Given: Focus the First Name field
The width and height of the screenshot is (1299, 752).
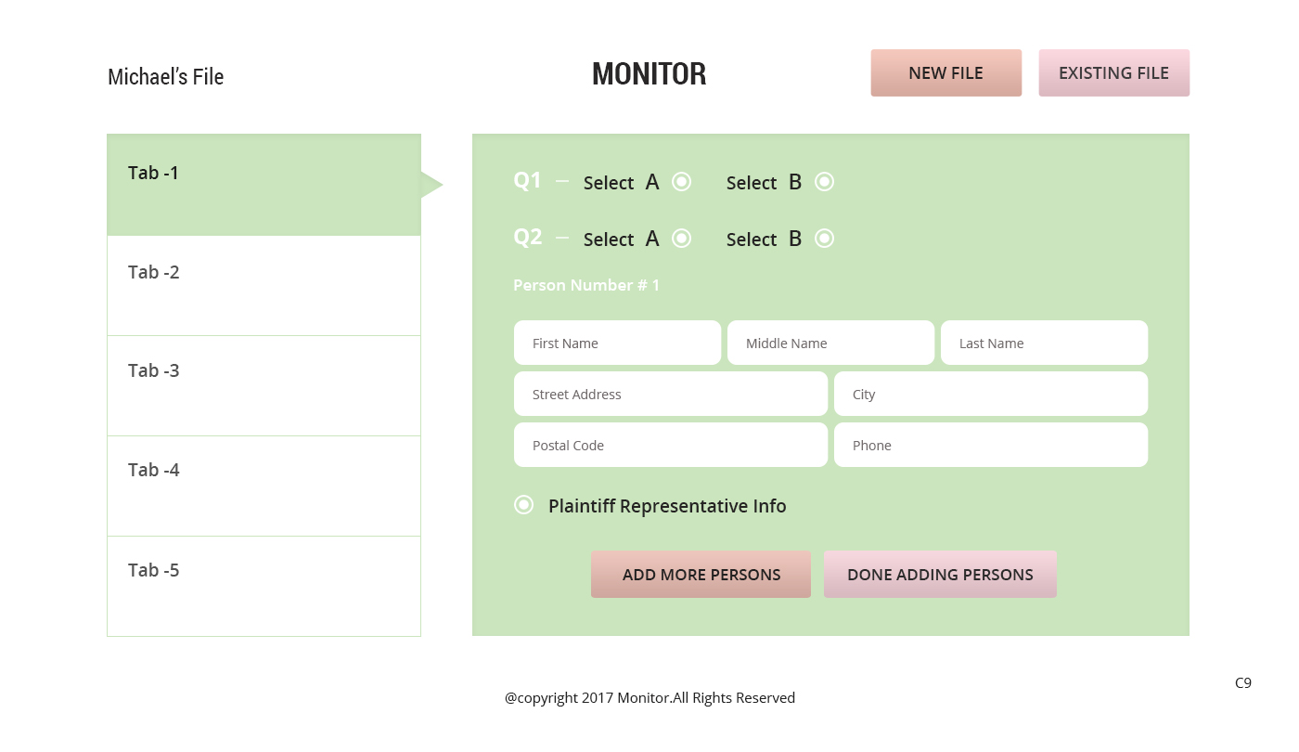Looking at the screenshot, I should coord(617,344).
